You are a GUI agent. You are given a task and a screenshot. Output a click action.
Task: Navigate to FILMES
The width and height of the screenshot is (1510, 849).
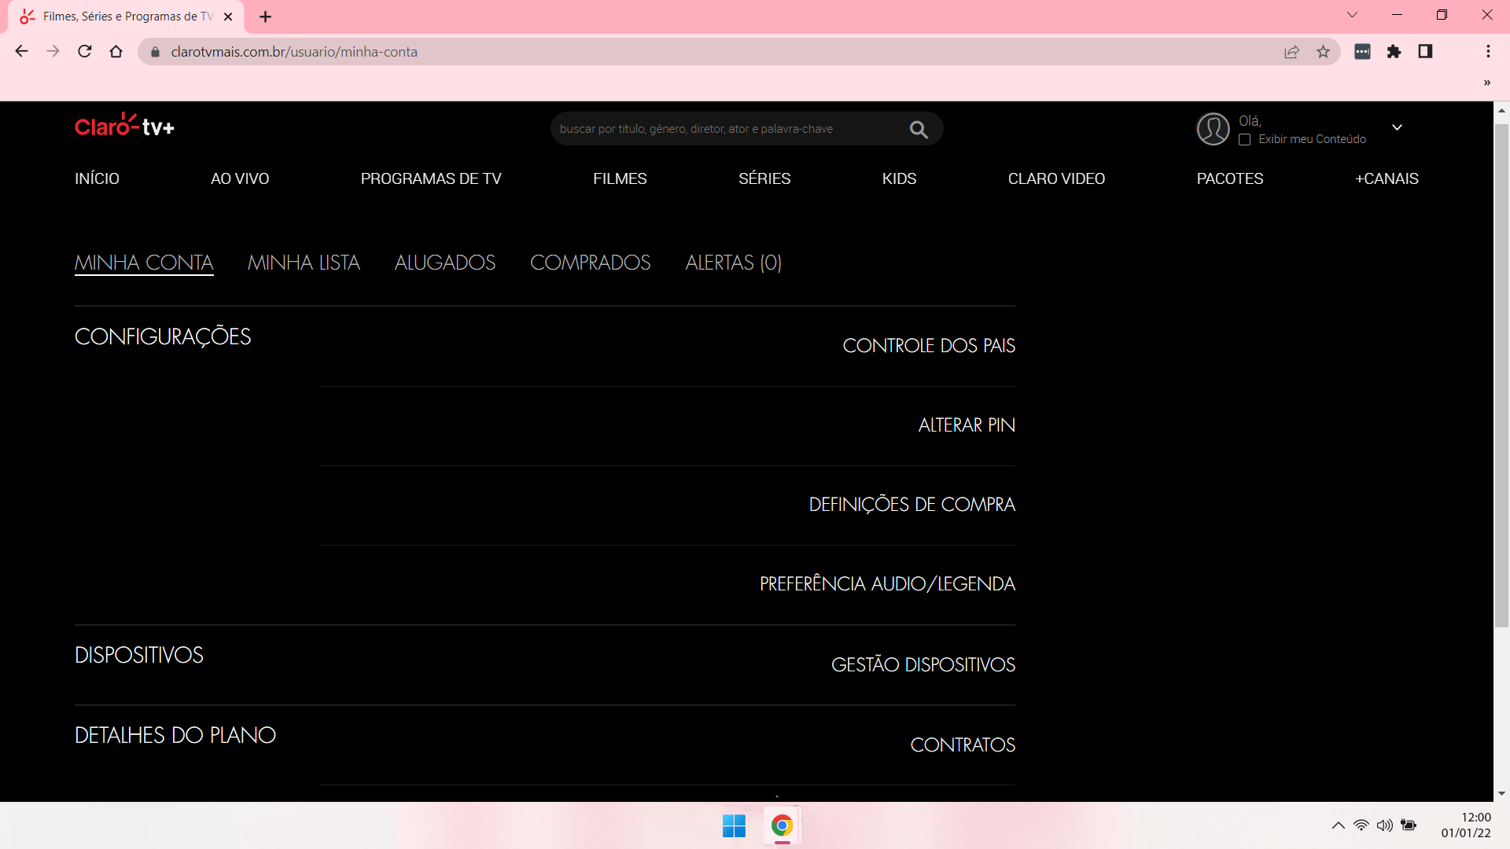click(620, 179)
